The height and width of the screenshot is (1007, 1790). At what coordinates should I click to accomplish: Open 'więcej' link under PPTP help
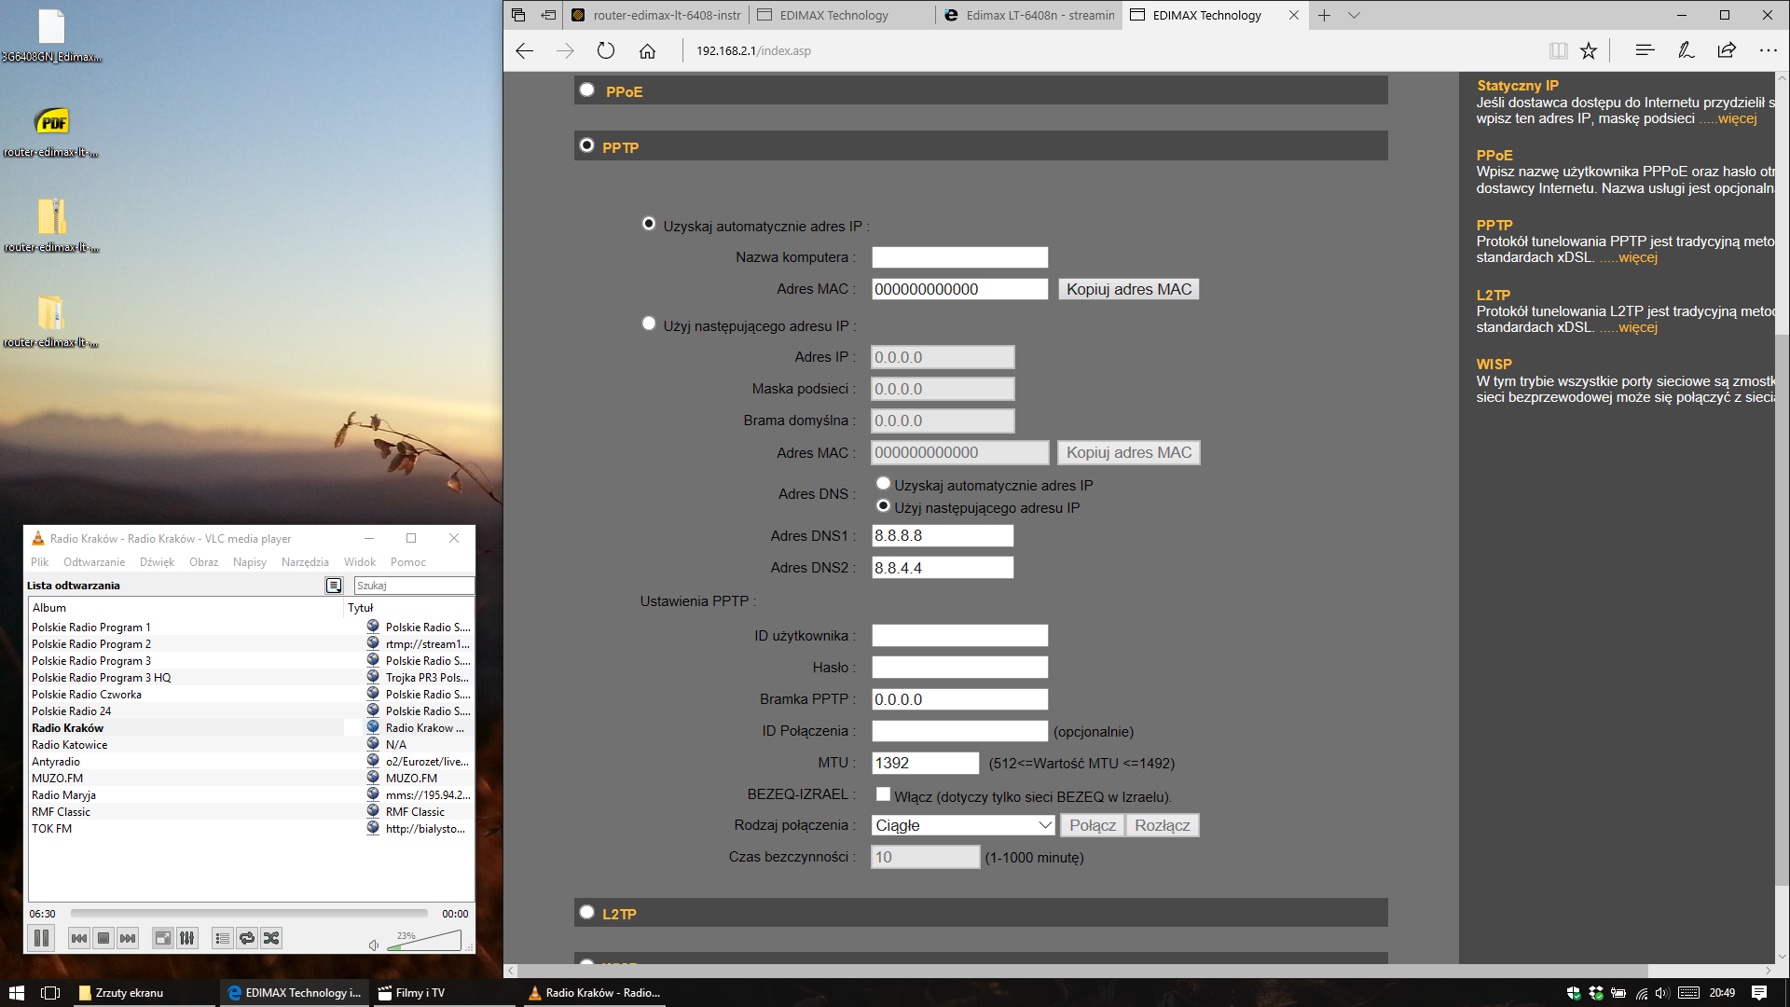(1638, 257)
